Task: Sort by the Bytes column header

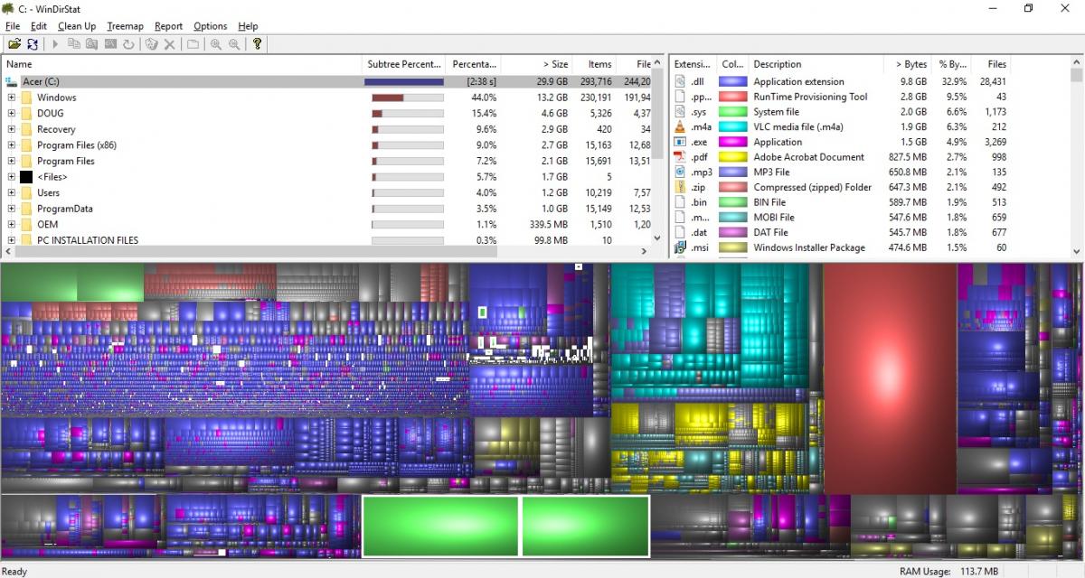Action: 908,64
